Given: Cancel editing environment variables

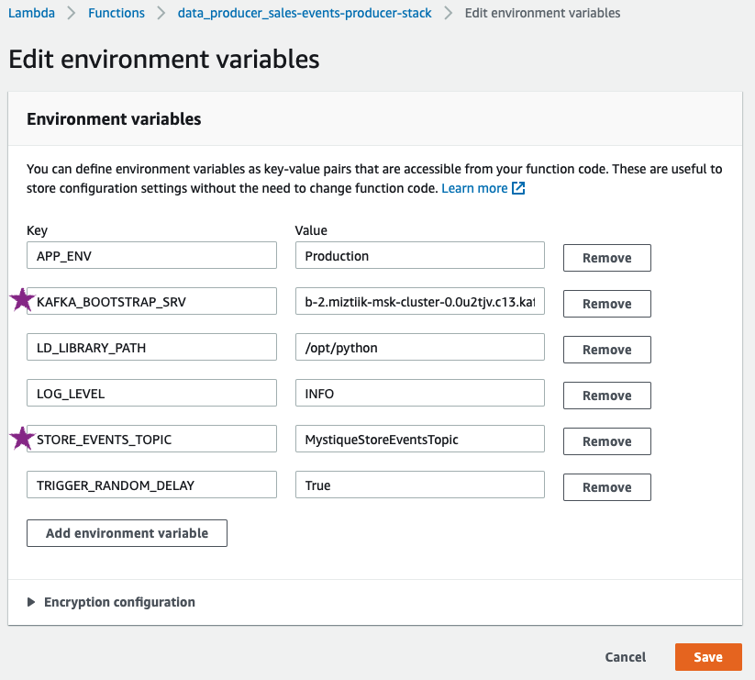Looking at the screenshot, I should [x=626, y=657].
